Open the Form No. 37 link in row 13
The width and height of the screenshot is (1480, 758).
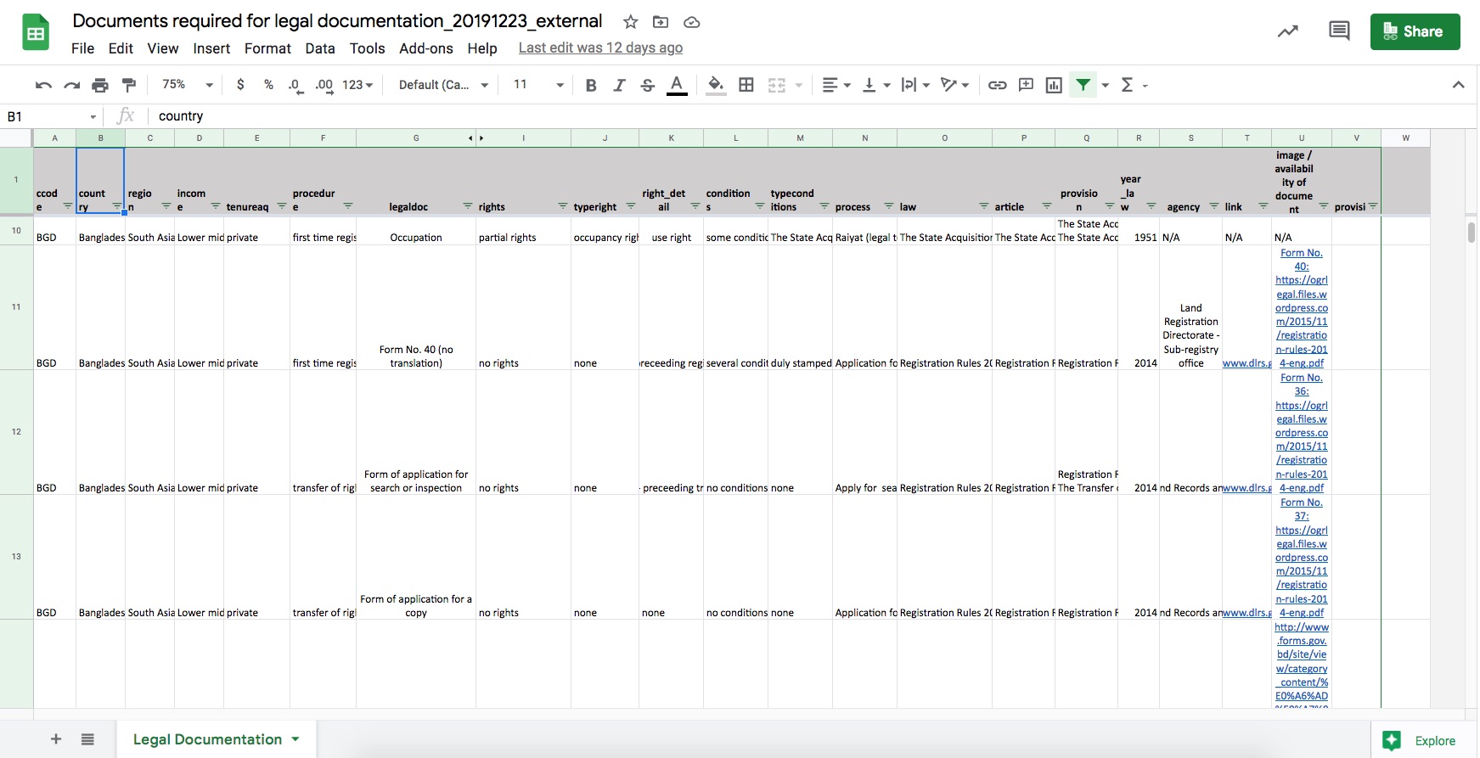click(1301, 558)
